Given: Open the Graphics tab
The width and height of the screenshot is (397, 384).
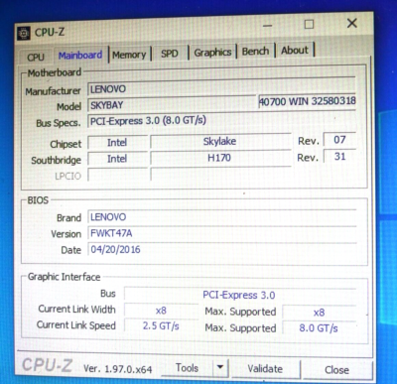Looking at the screenshot, I should [212, 53].
